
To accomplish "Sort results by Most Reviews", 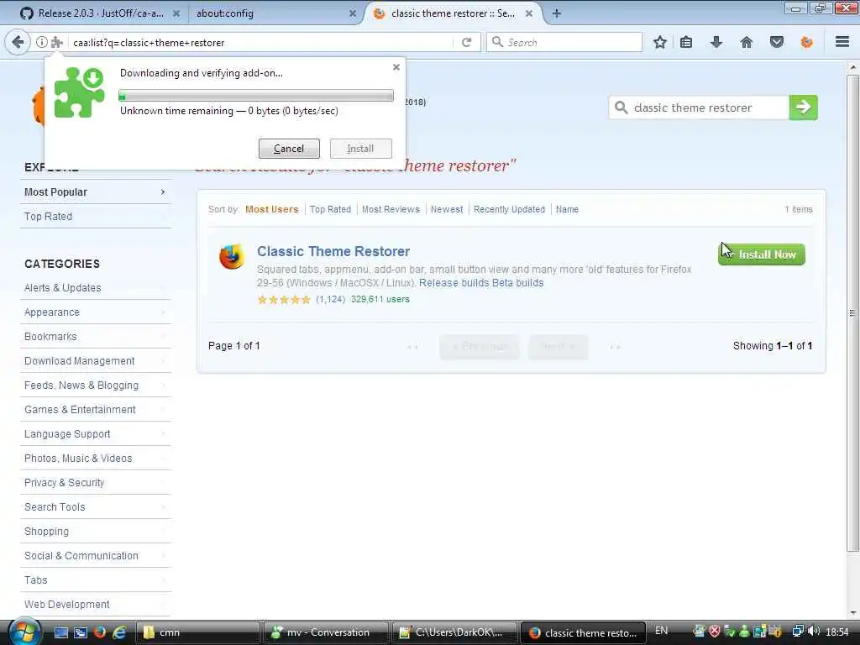I will click(391, 209).
